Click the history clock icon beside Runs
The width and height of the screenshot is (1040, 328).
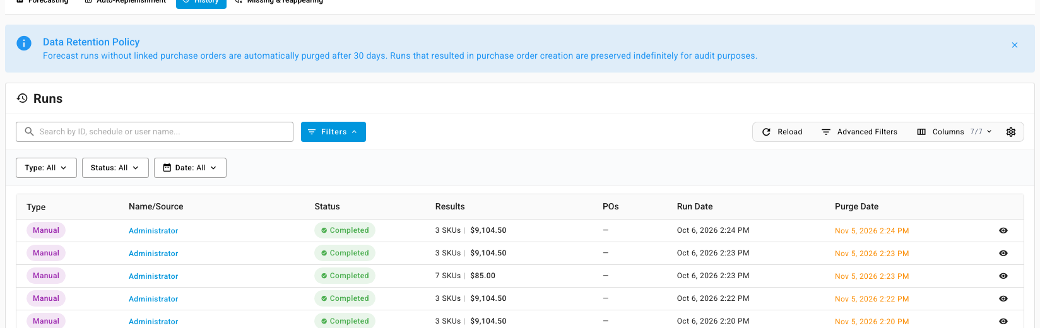coord(22,98)
